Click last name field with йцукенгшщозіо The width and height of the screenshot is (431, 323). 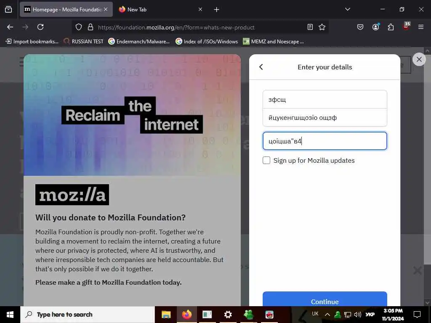point(325,118)
